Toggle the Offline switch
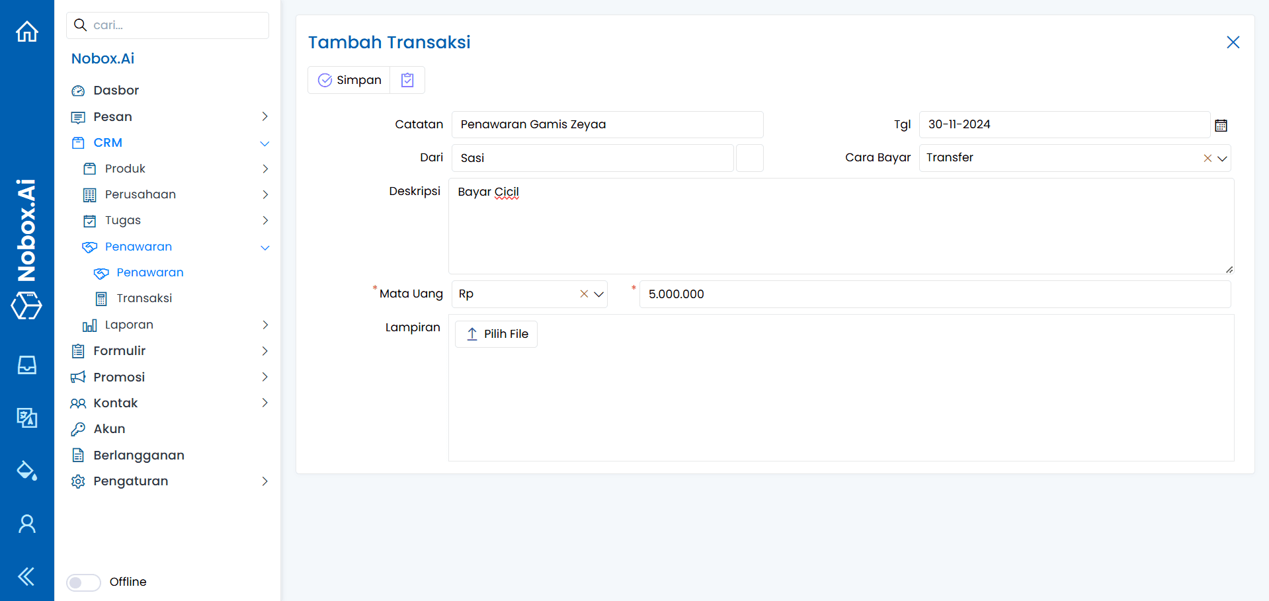Viewport: 1269px width, 601px height. [83, 582]
